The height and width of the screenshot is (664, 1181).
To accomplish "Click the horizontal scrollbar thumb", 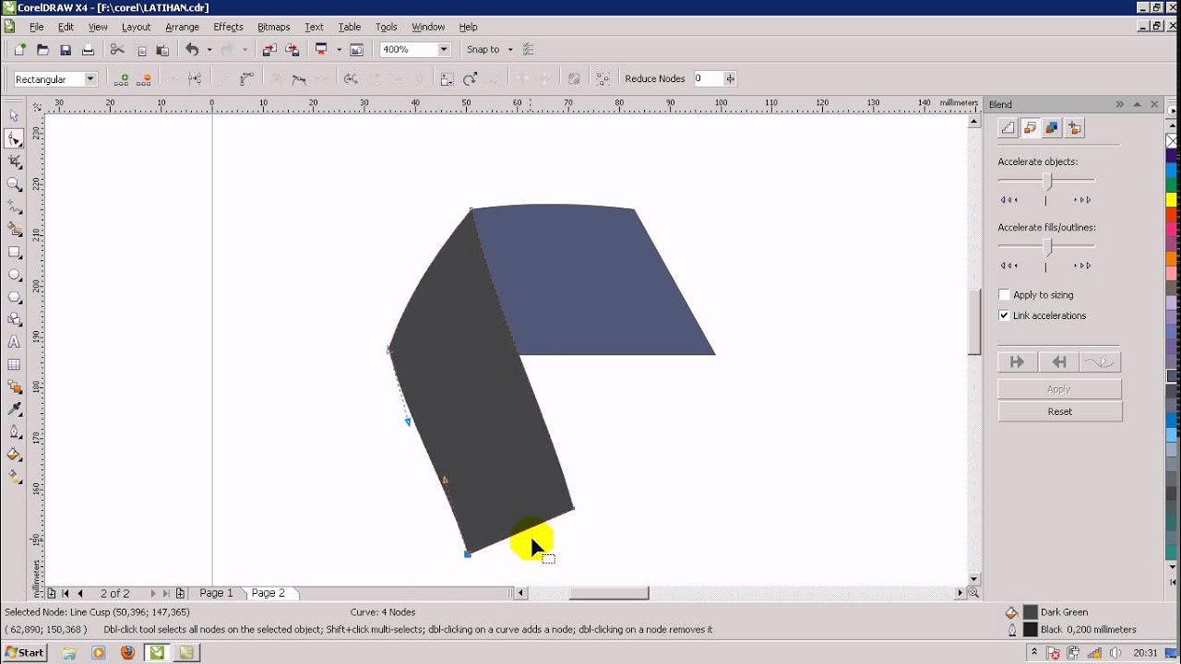I will point(609,593).
